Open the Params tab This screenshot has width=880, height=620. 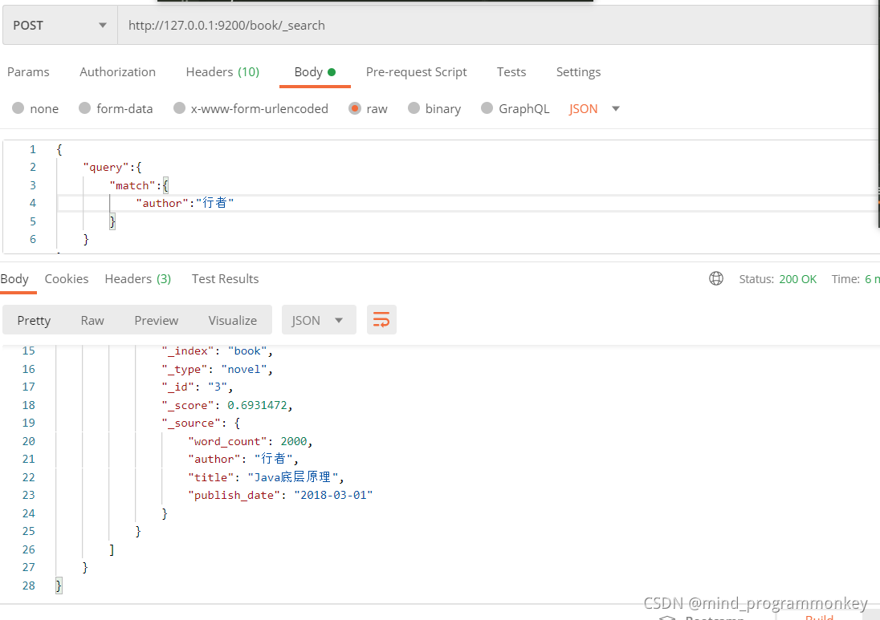tap(28, 71)
